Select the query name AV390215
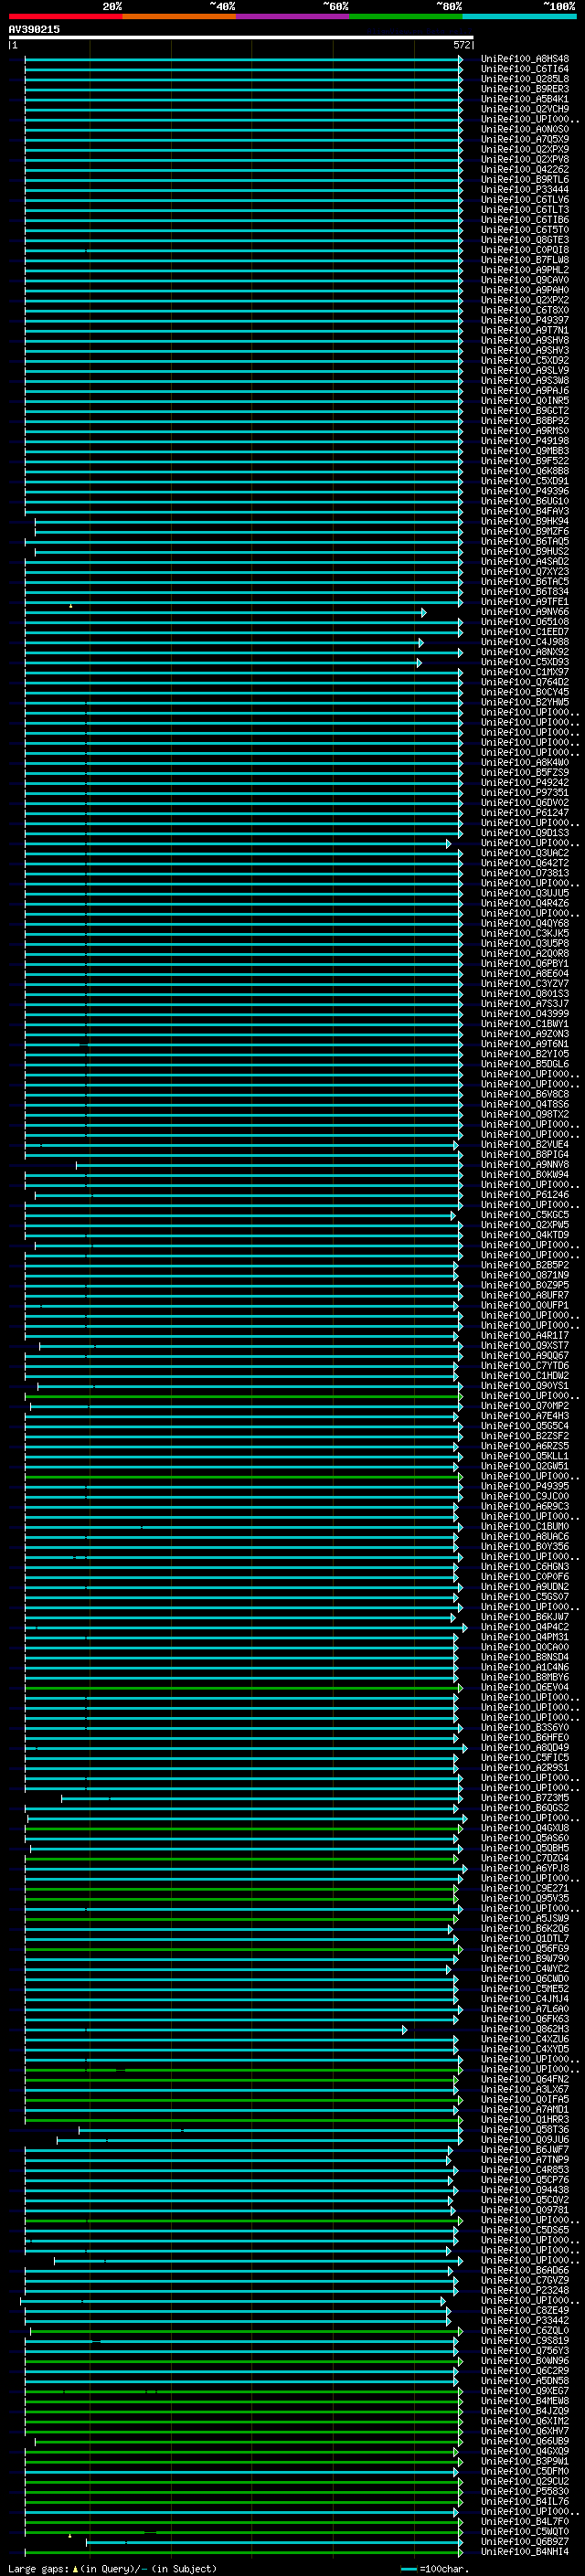585x2576 pixels. tap(34, 30)
